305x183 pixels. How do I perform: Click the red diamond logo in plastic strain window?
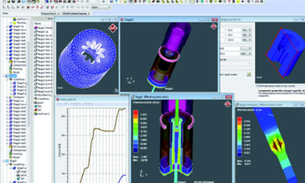(x=228, y=104)
